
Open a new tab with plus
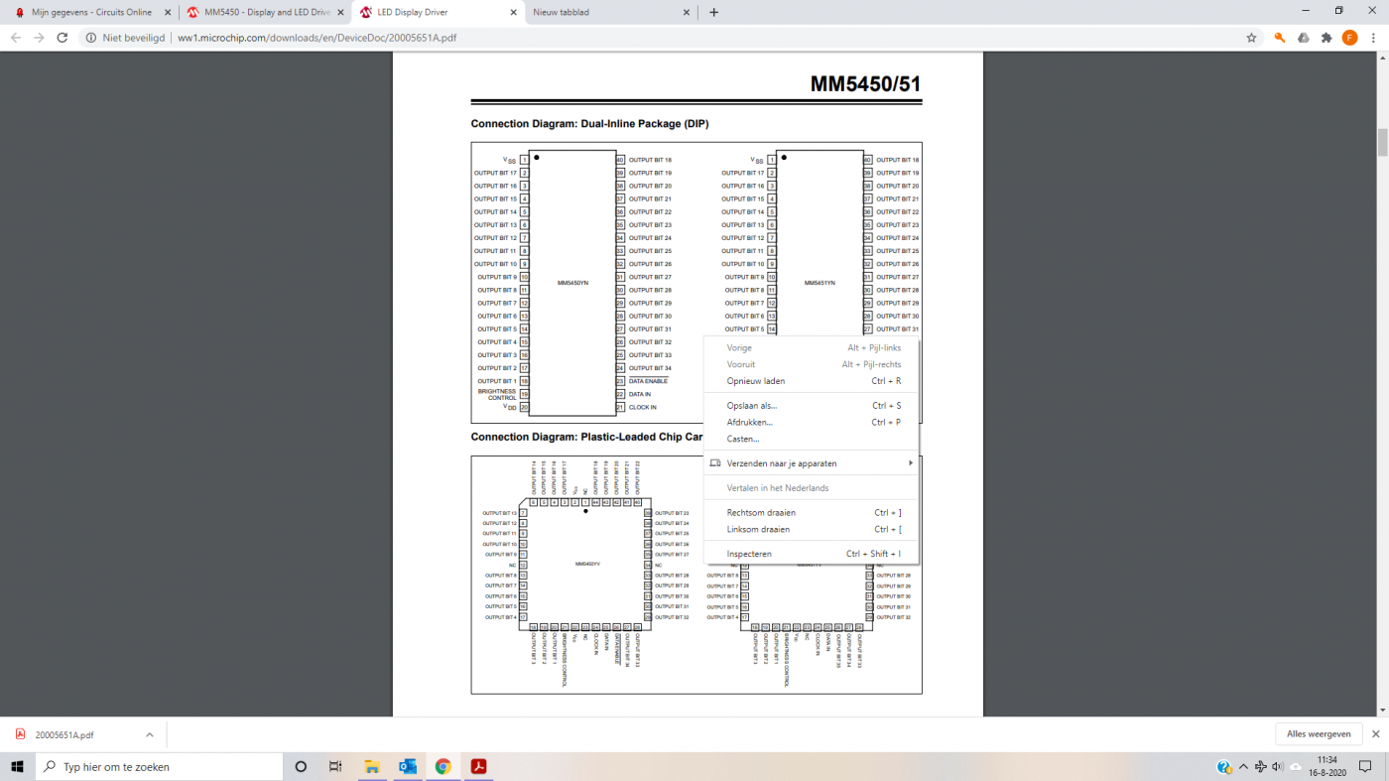pos(713,13)
